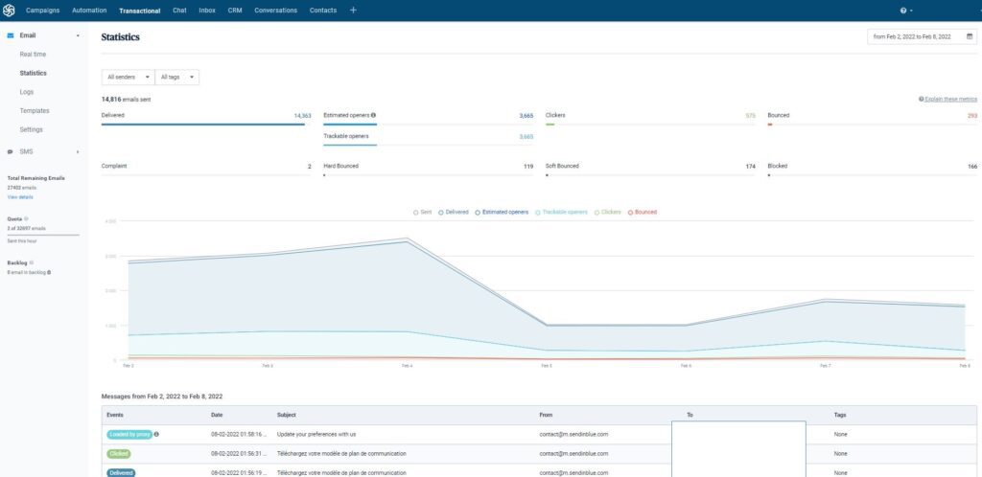
Task: Click info icon next to Estimated openers
Action: click(x=373, y=115)
